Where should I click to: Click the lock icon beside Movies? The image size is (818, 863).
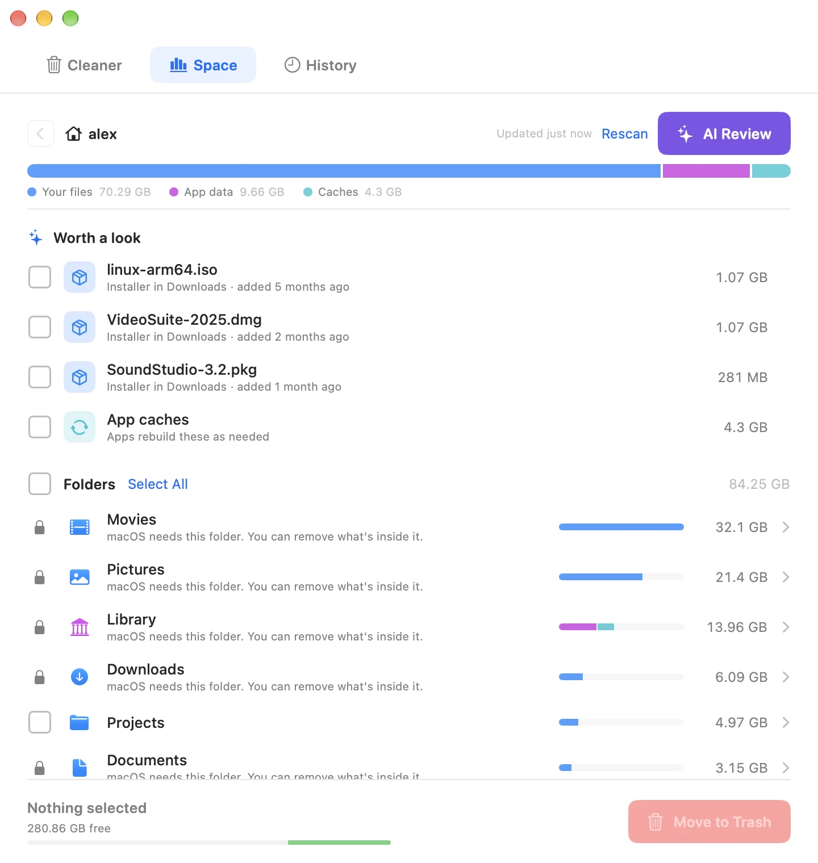click(x=40, y=527)
